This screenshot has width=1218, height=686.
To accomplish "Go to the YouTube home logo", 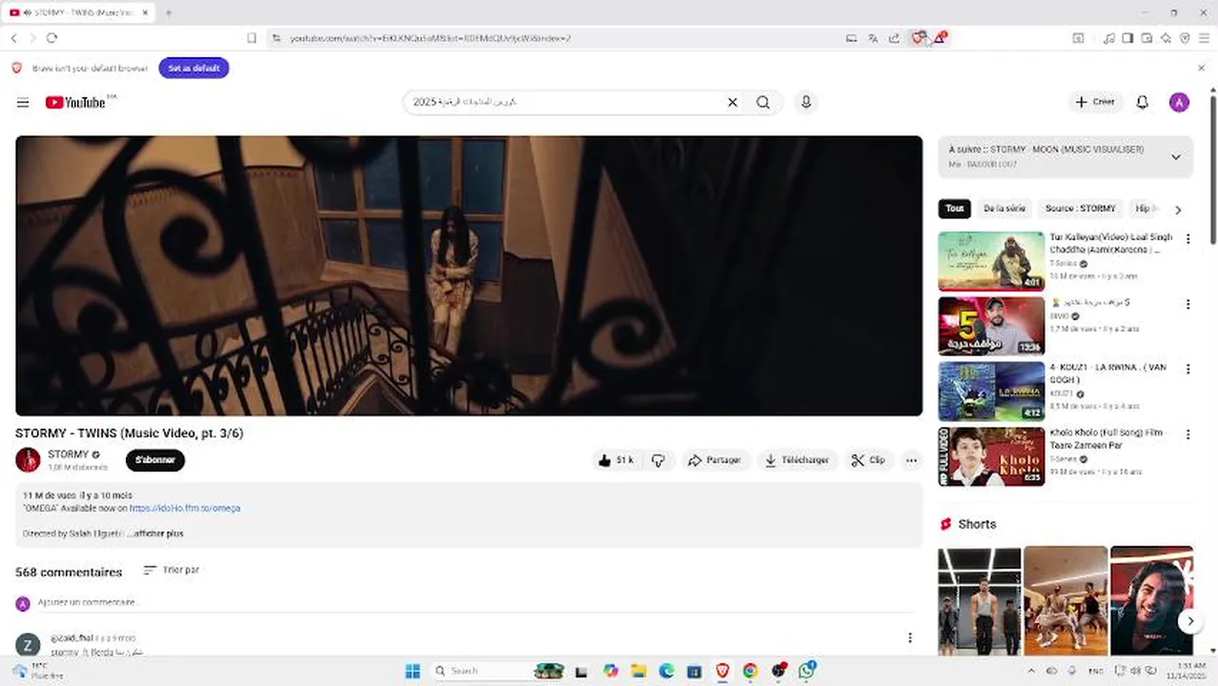I will [75, 102].
